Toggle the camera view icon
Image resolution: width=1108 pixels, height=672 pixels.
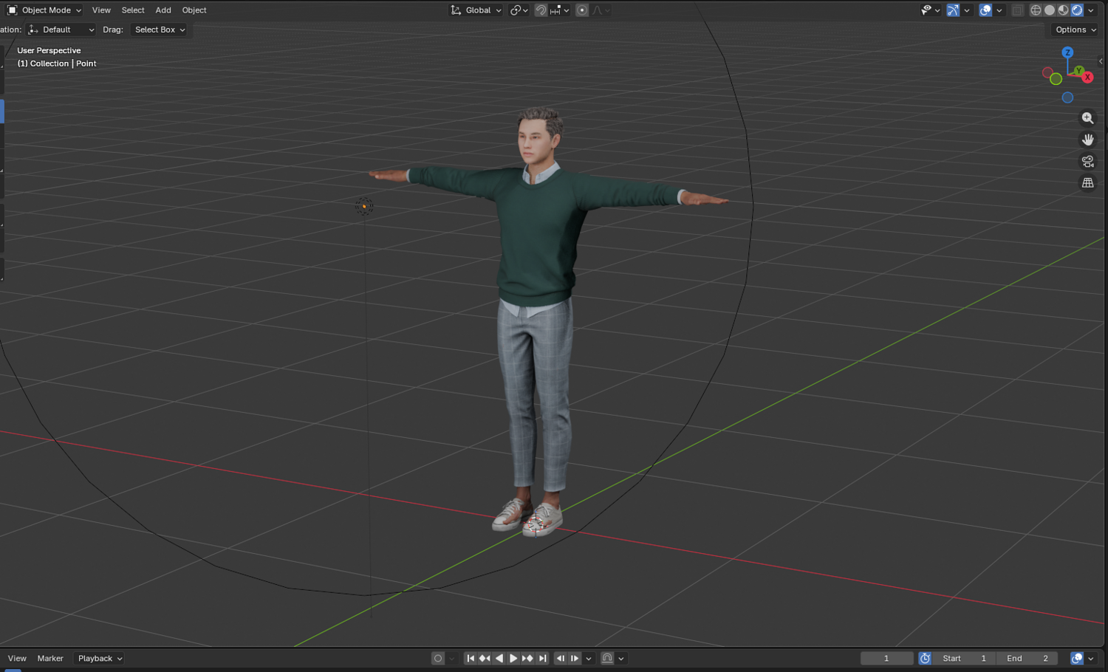pos(1087,161)
